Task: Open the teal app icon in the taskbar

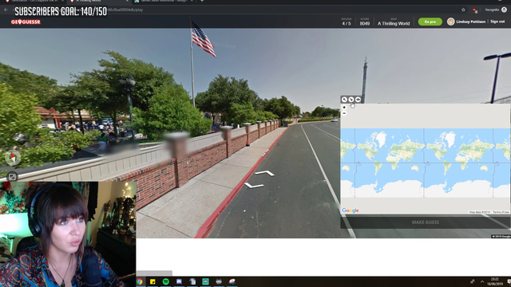Action: click(x=205, y=281)
